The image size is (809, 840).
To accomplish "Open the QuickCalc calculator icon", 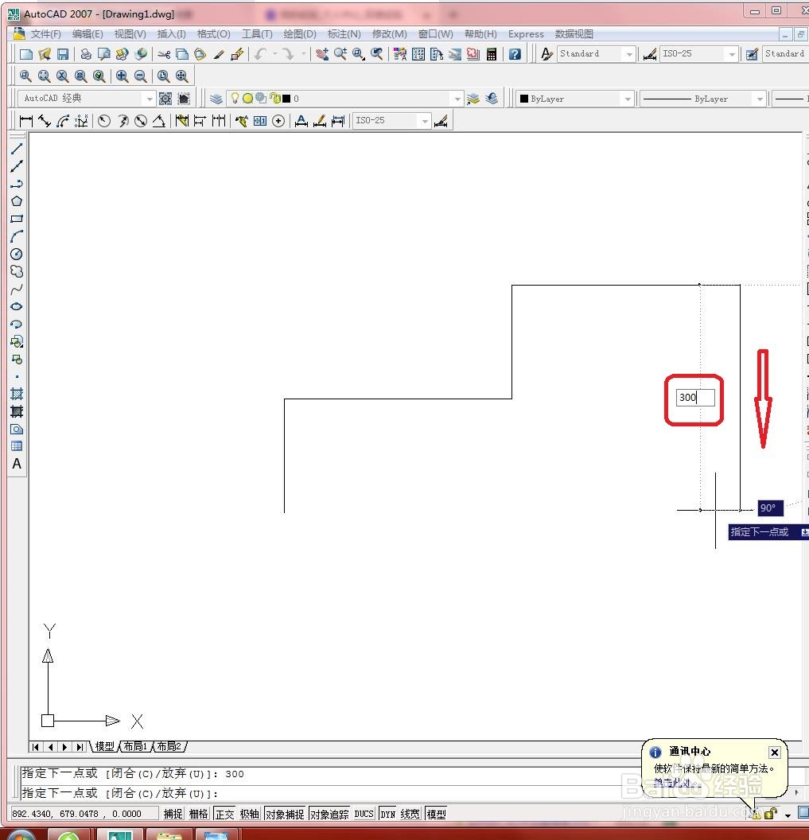I will click(492, 54).
